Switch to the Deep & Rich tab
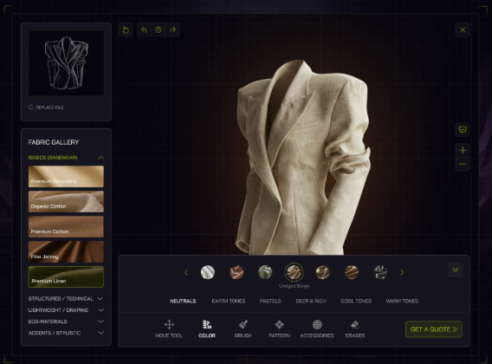The height and width of the screenshot is (364, 492). [311, 301]
